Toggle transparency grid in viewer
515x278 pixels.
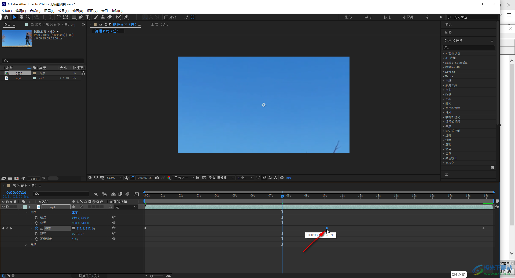[x=204, y=178]
